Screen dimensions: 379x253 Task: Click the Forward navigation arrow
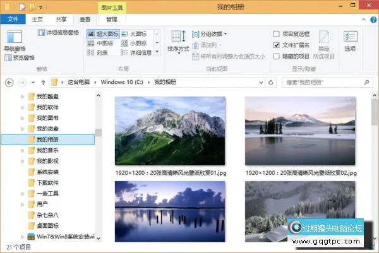click(x=22, y=83)
